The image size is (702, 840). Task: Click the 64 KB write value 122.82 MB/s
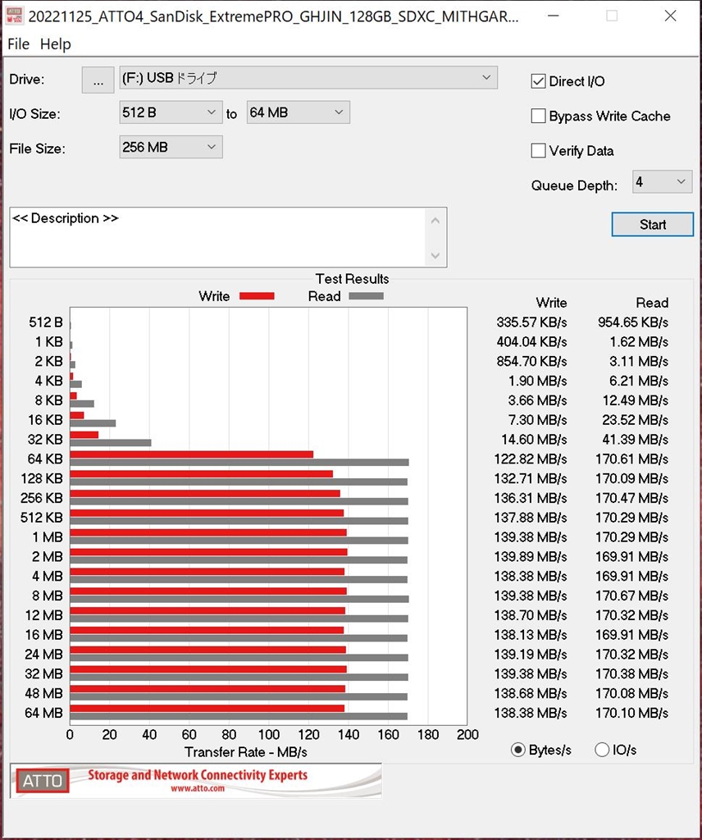coord(530,459)
